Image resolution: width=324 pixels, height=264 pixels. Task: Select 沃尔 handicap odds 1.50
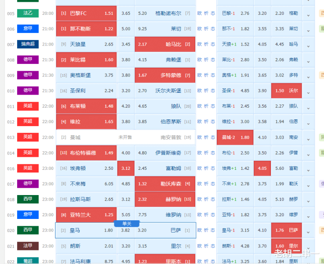(286, 91)
